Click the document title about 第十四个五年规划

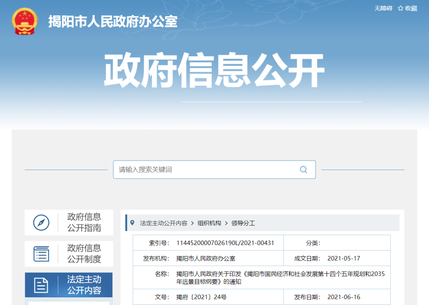tap(280, 278)
